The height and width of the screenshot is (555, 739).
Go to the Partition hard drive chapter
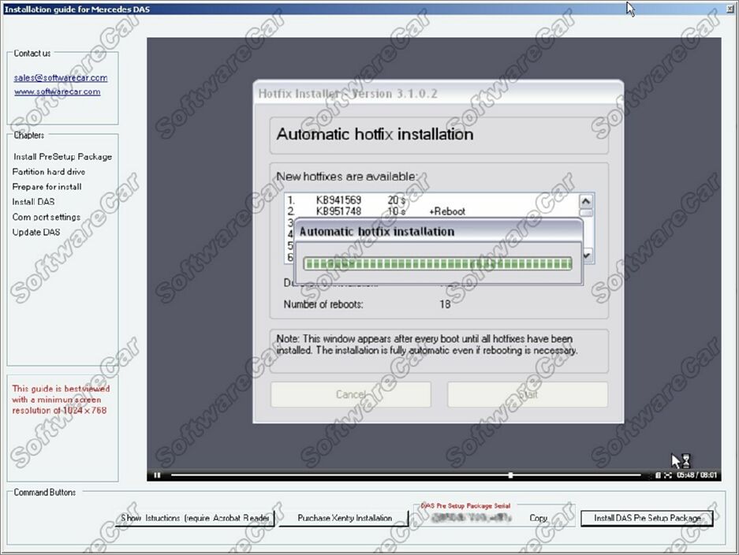(x=49, y=172)
